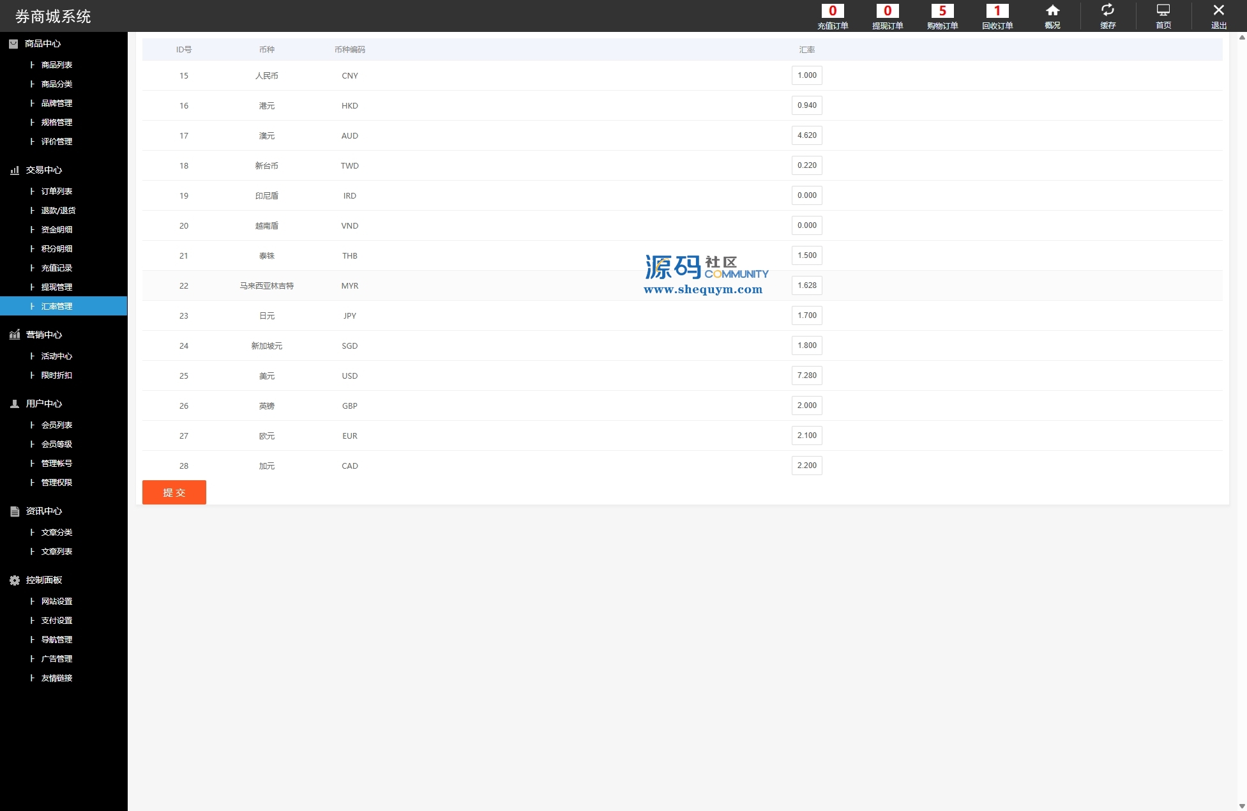Image resolution: width=1247 pixels, height=811 pixels.
Task: Collapse the 控制面板 sidebar section
Action: (43, 580)
